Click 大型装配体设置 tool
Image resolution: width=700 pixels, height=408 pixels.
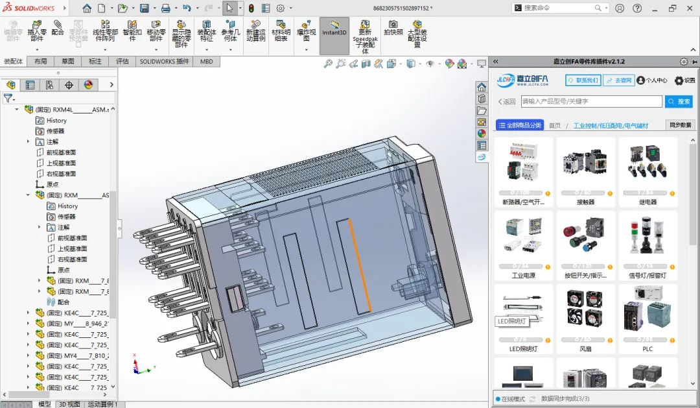[x=417, y=34]
